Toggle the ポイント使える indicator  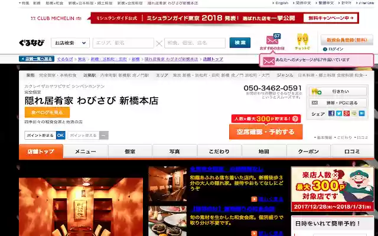coord(88,135)
